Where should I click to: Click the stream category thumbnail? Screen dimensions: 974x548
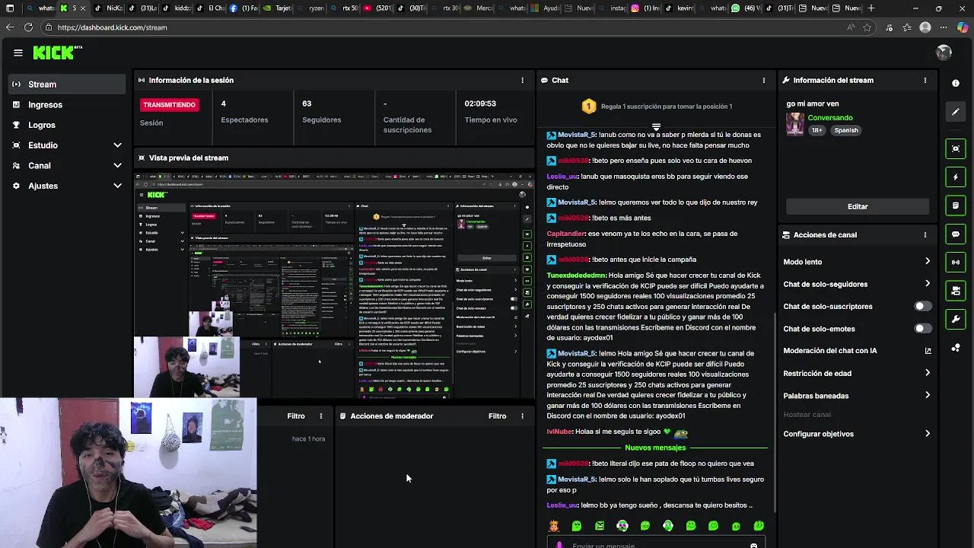[x=795, y=124]
